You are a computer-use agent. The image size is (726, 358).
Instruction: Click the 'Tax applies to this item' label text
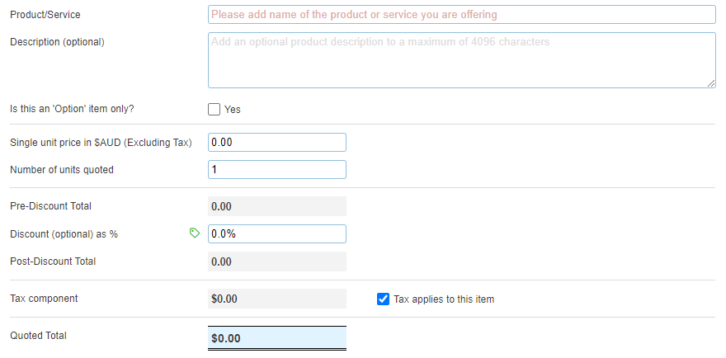(x=444, y=299)
